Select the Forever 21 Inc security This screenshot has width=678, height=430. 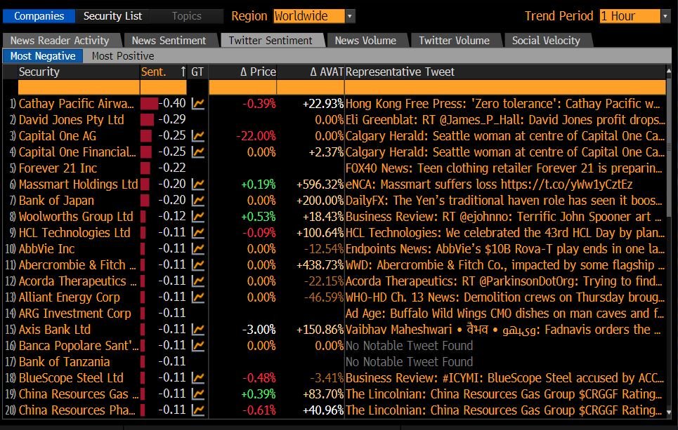(x=58, y=168)
